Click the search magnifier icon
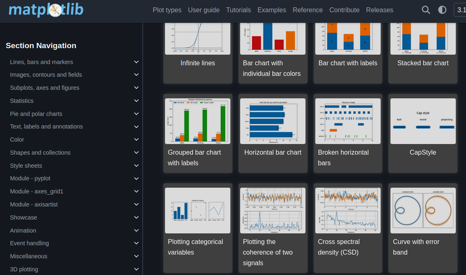Viewport: 466px width, 275px height. pyautogui.click(x=426, y=10)
